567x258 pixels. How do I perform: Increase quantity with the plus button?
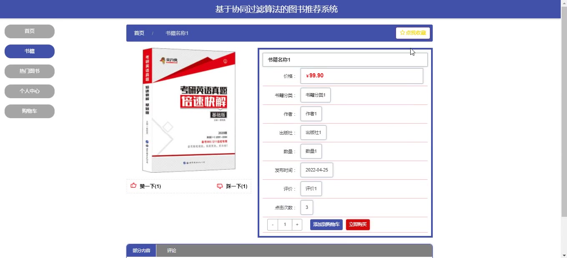(297, 225)
